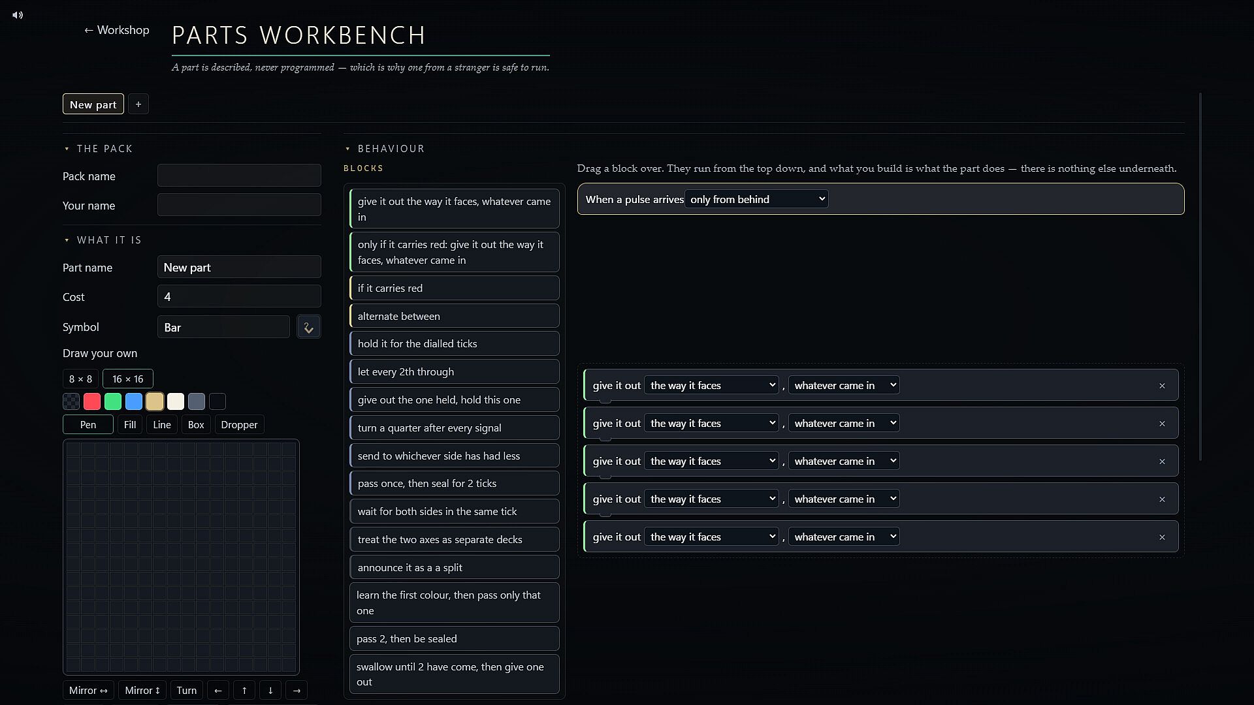Remove the last 'give it out' block
The image size is (1254, 705).
[x=1162, y=537]
